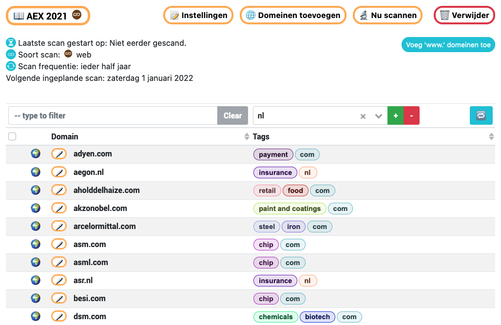Edit asm.com using its pencil icon
The width and height of the screenshot is (501, 325).
pyautogui.click(x=59, y=245)
